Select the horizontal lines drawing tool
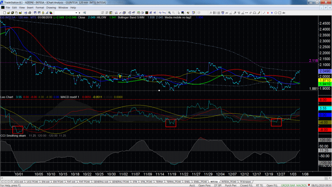The width and height of the screenshot is (332, 187). tap(219, 13)
